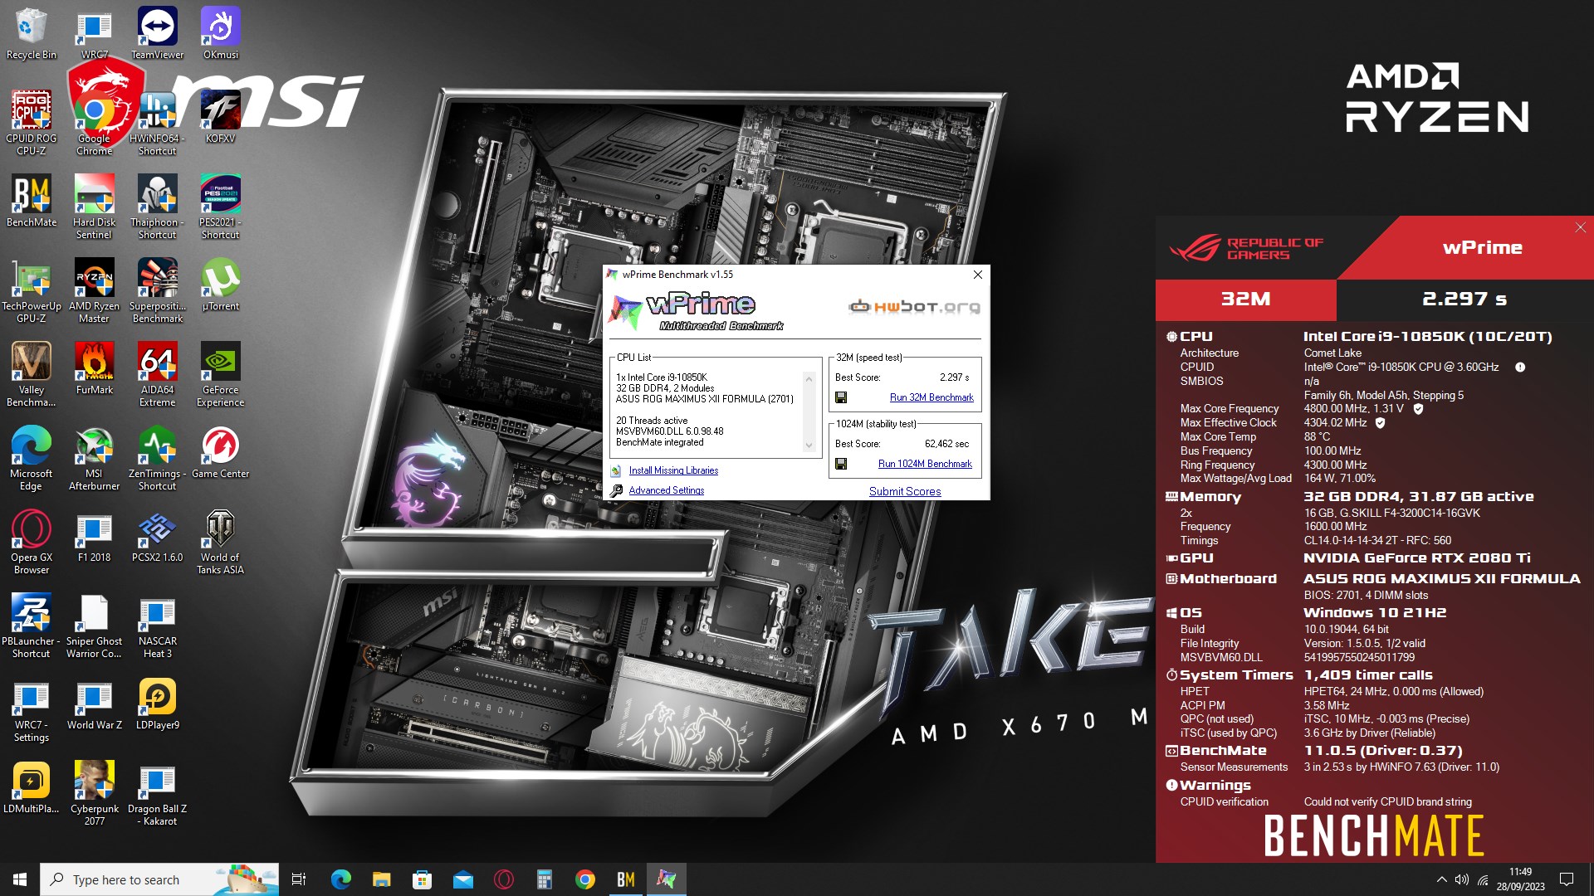Select the AMD Ryzen Master icon
This screenshot has height=896, width=1594.
coord(95,290)
